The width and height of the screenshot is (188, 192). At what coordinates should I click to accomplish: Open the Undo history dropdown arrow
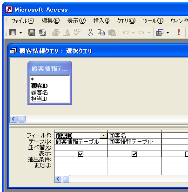click(133, 33)
